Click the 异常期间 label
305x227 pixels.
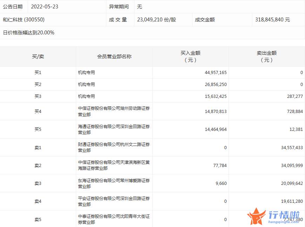[x=119, y=7]
